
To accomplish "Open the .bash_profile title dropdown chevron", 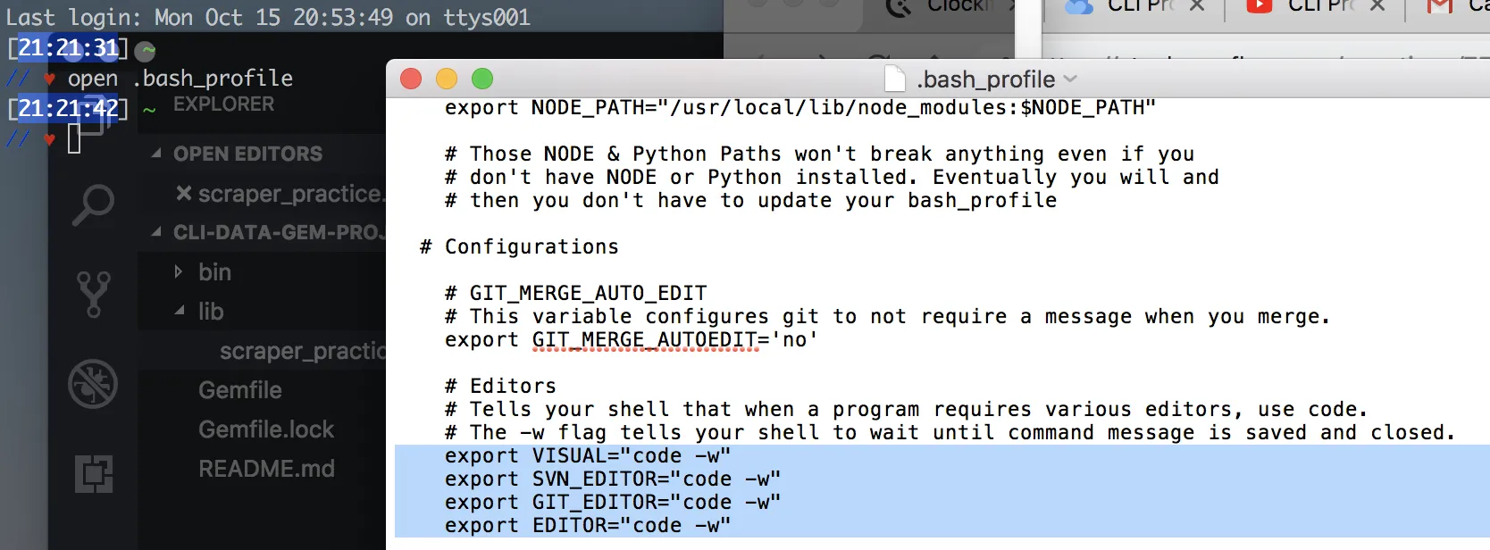I will tap(1070, 79).
